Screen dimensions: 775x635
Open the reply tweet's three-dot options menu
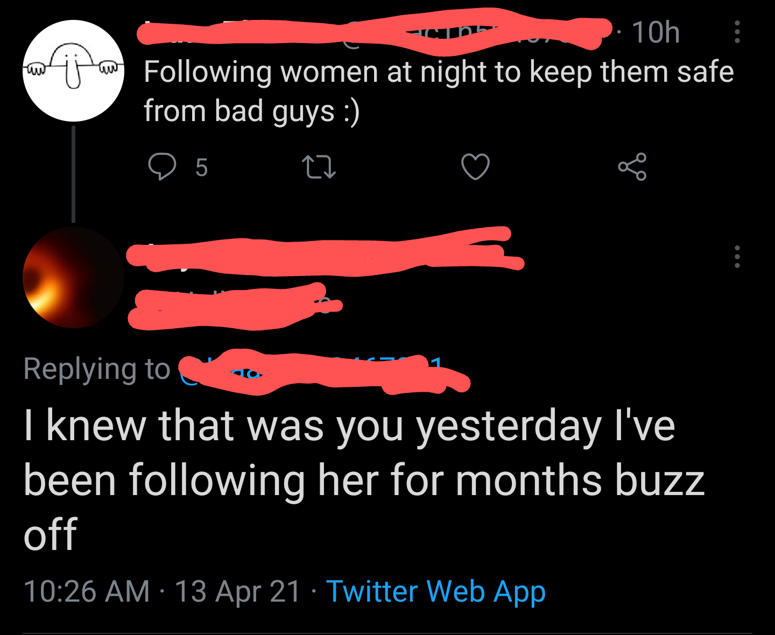(x=737, y=257)
